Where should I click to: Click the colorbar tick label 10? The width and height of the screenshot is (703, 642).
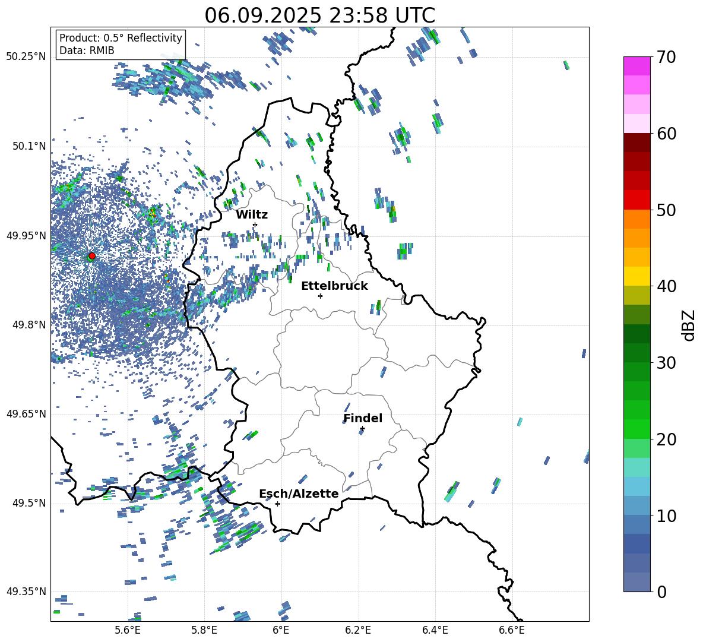tap(667, 516)
